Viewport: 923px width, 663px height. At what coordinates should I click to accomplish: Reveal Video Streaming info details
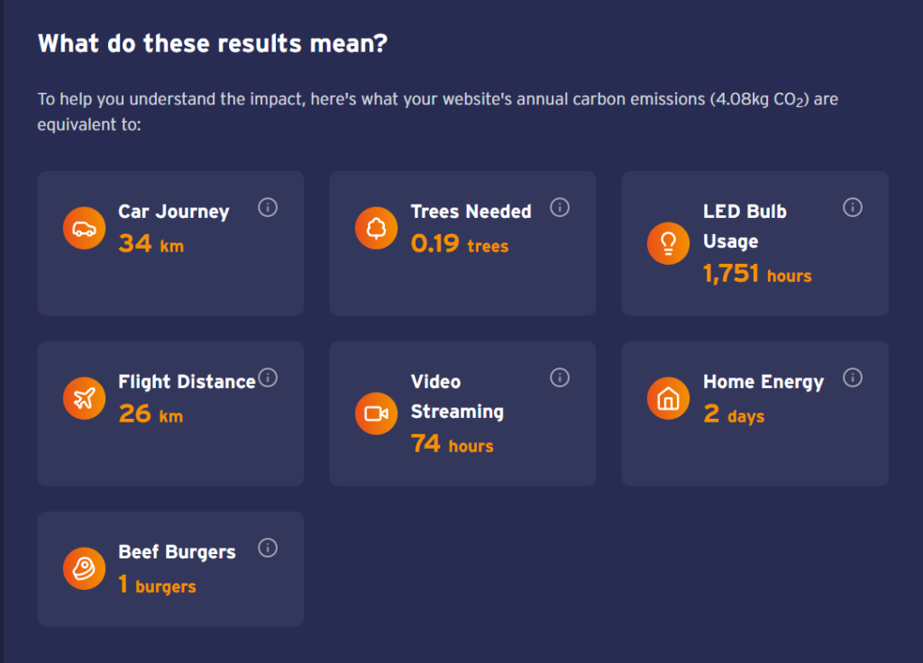click(560, 377)
